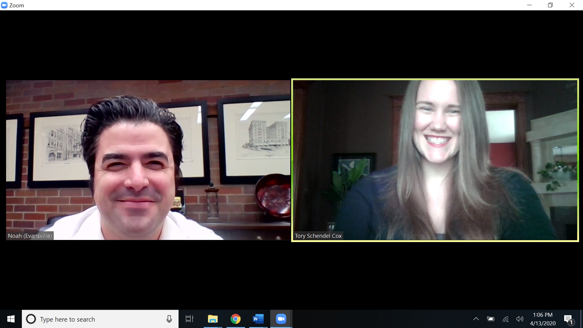Click the speaker volume icon
583x328 pixels.
520,319
